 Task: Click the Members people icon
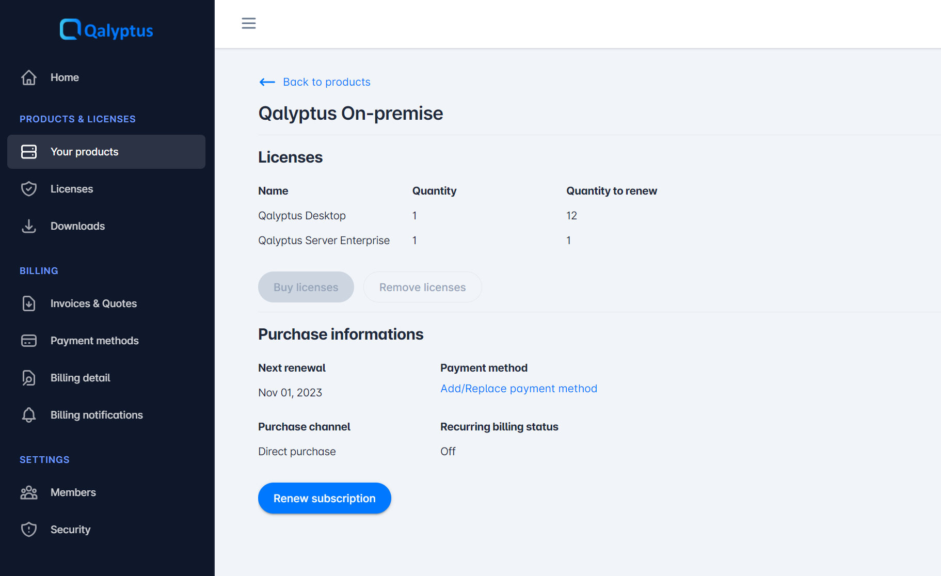click(x=29, y=492)
